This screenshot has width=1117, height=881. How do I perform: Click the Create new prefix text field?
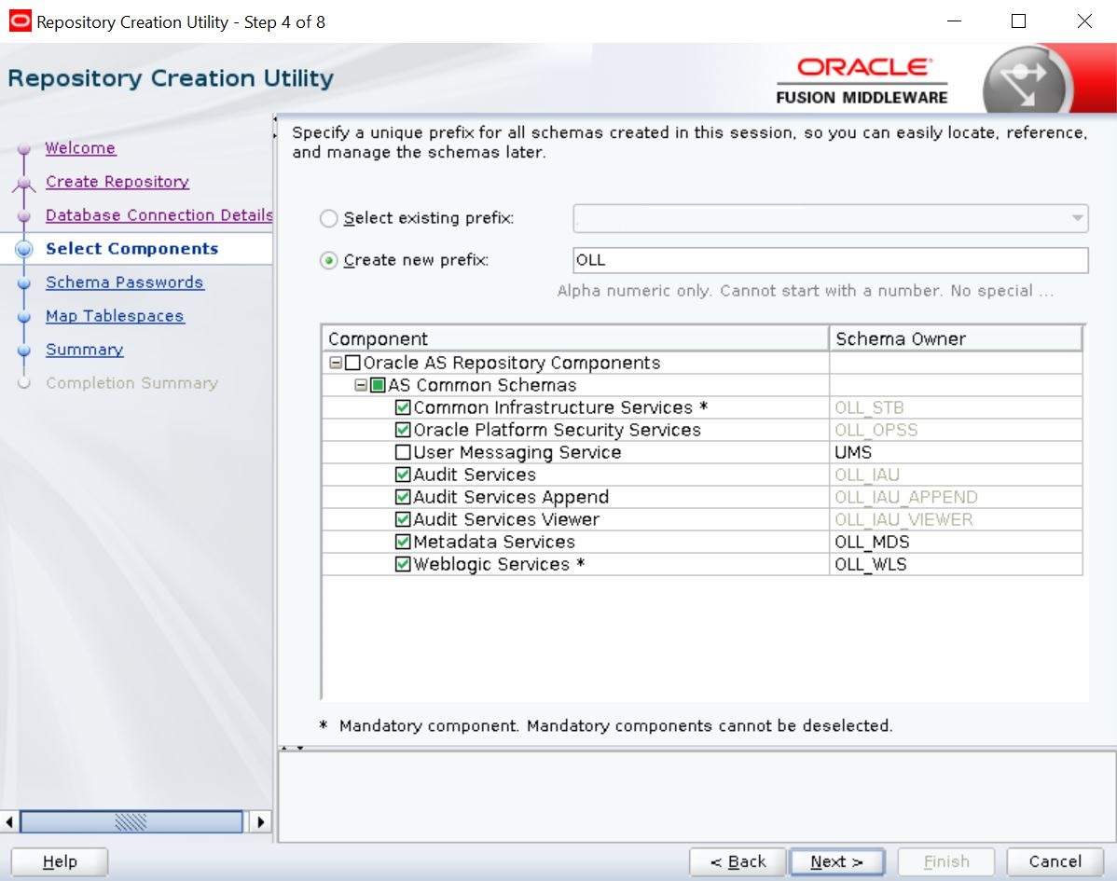(x=830, y=260)
